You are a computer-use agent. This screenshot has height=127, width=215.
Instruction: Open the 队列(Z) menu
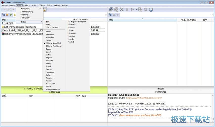tap(27, 6)
